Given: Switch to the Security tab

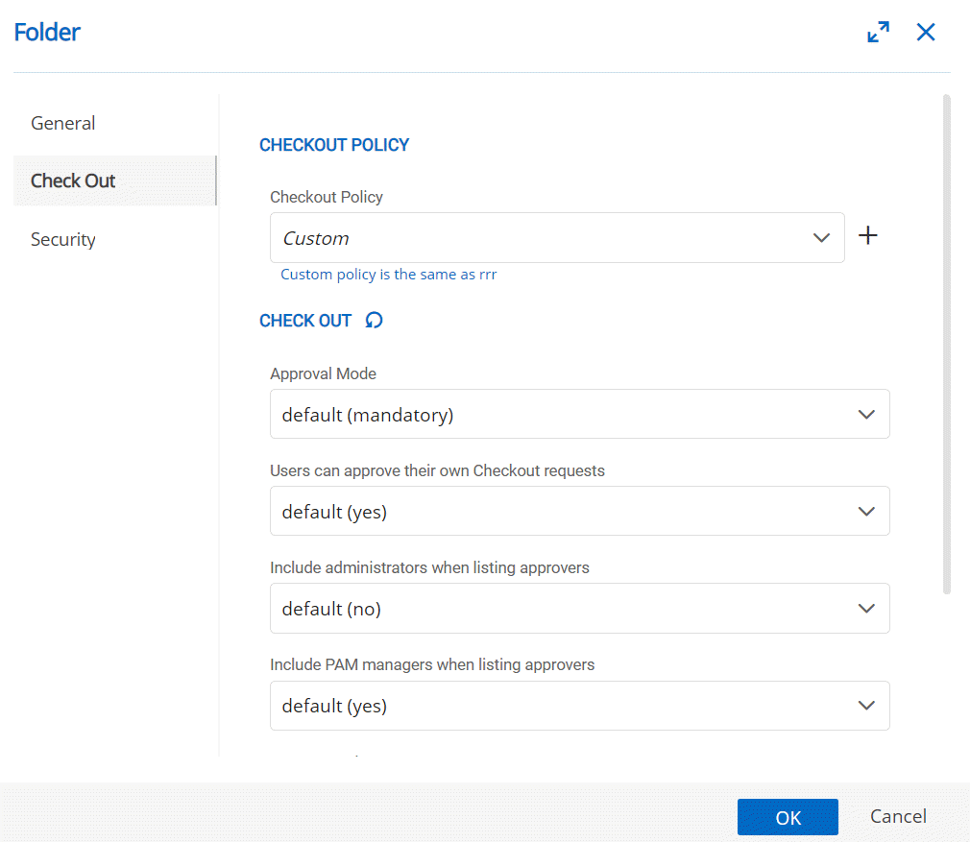Looking at the screenshot, I should point(63,239).
